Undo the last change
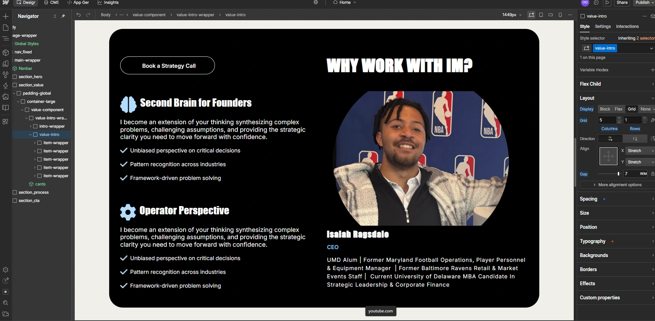Viewport: 655px width, 321px height. (x=79, y=15)
